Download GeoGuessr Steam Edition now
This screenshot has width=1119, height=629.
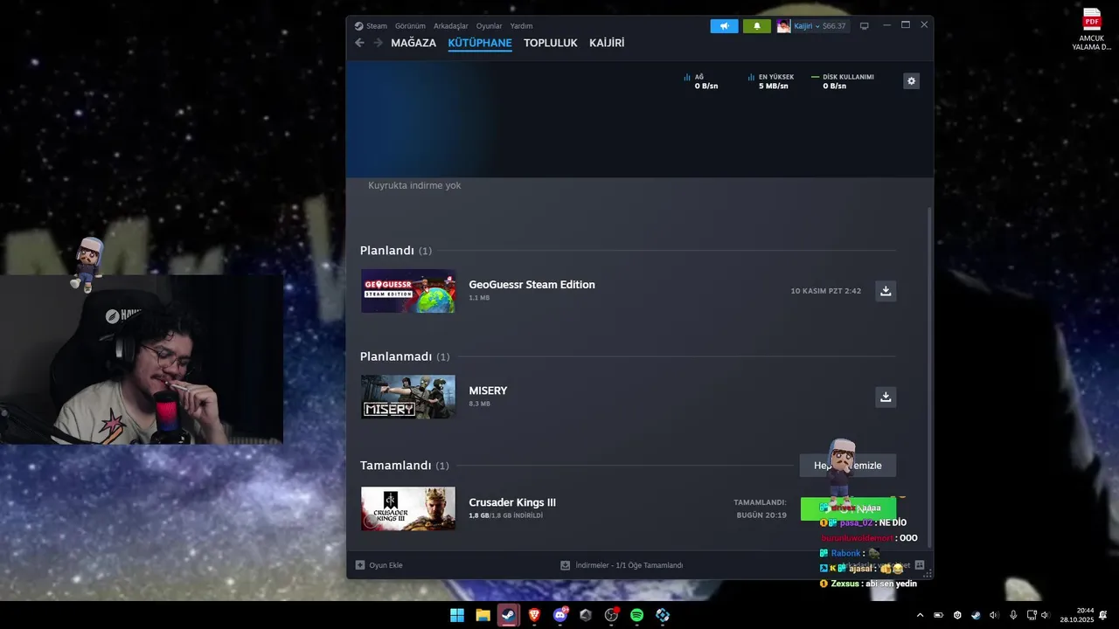point(886,291)
